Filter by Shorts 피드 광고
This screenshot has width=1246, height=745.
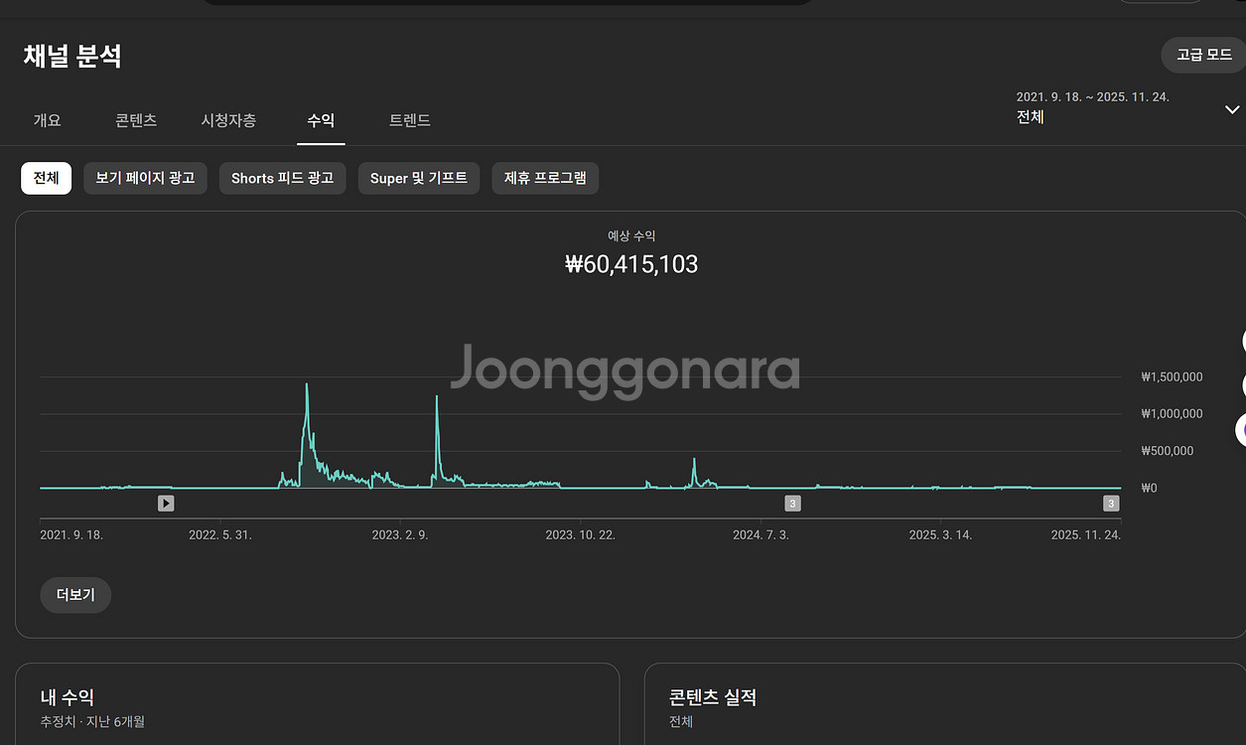pos(282,179)
